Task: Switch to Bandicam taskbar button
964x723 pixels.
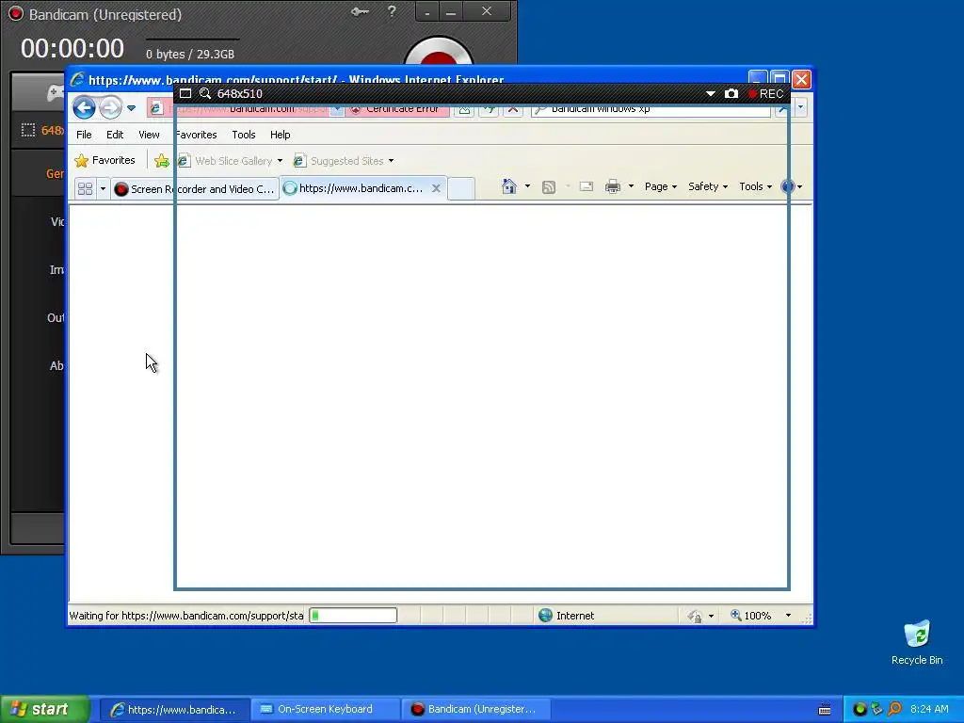Action: 475,710
